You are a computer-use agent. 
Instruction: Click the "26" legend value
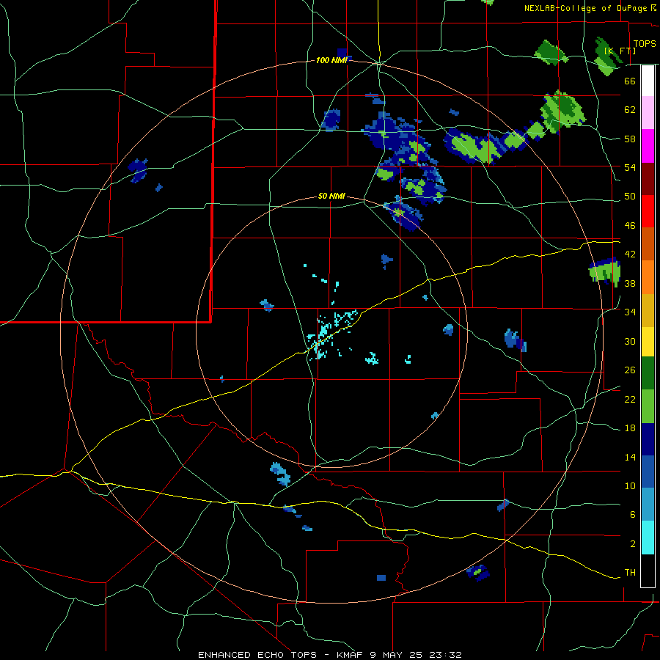tap(630, 370)
